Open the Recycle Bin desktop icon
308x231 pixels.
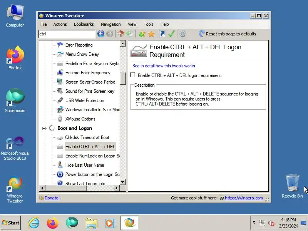tap(292, 186)
